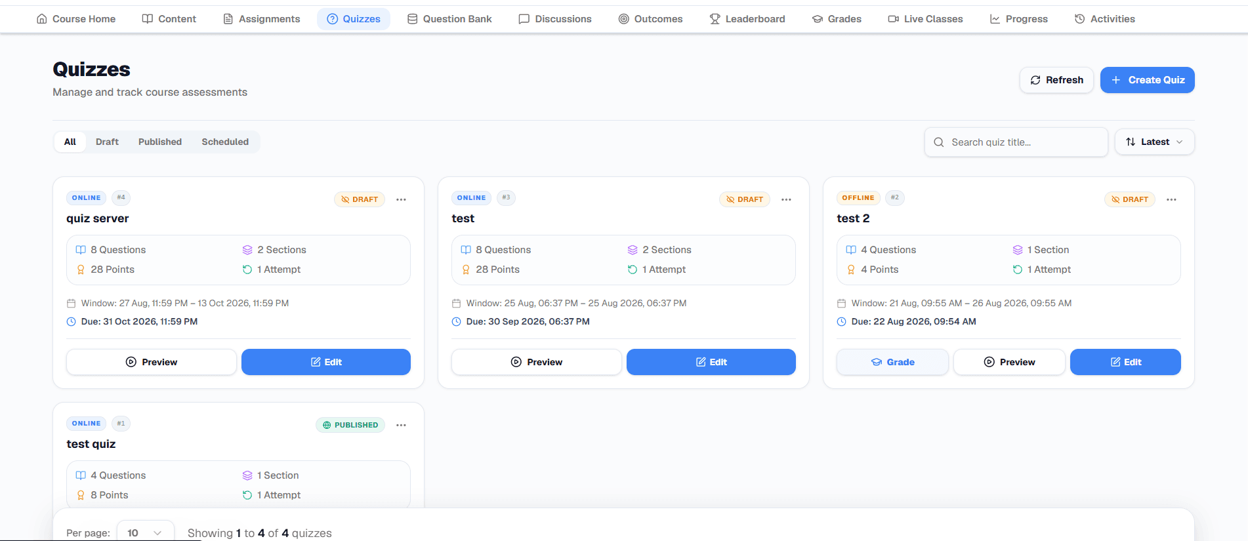1248x541 pixels.
Task: Switch to the Assignments tab
Action: pyautogui.click(x=262, y=19)
